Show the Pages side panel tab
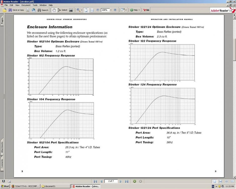The height and width of the screenshot is (189, 236). (x=2, y=21)
